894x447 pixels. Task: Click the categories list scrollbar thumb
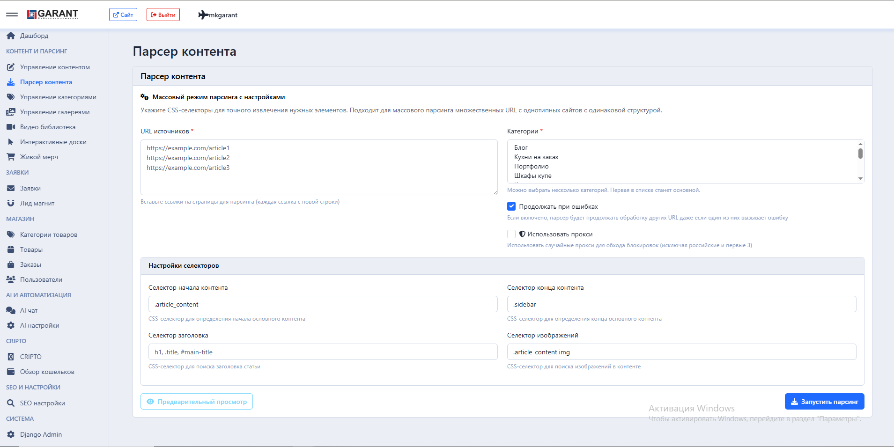coord(860,154)
